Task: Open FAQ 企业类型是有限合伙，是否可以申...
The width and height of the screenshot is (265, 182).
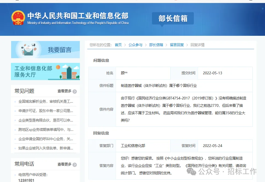Action: (x=46, y=120)
